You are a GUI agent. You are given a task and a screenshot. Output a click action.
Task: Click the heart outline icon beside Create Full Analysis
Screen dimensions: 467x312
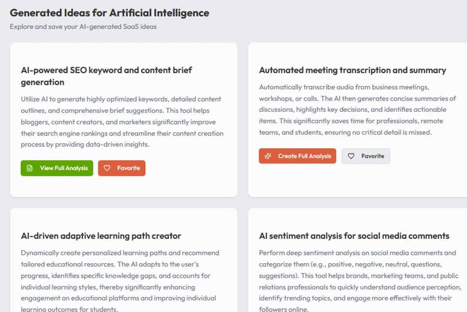click(351, 156)
